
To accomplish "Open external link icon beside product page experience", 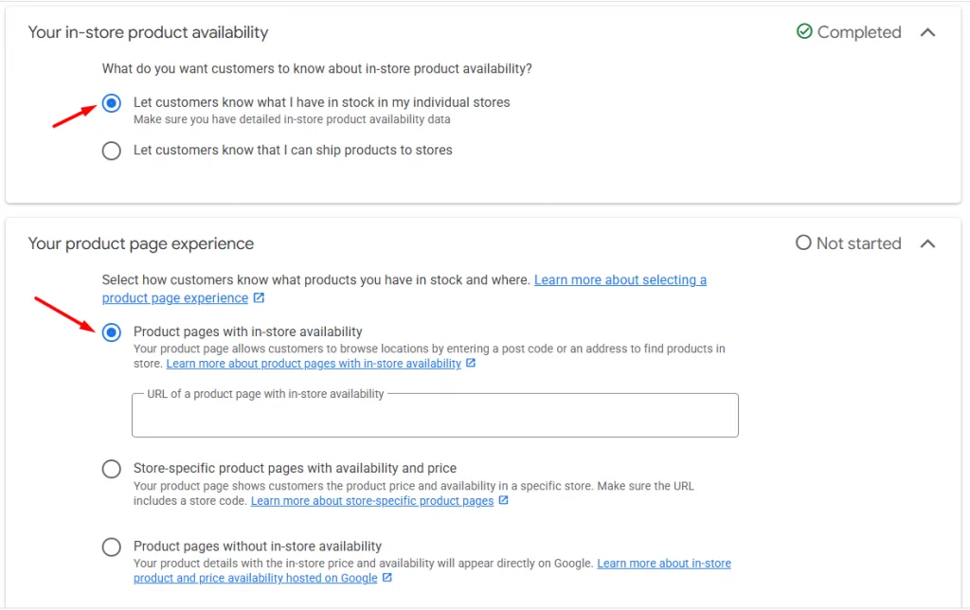I will coord(259,297).
